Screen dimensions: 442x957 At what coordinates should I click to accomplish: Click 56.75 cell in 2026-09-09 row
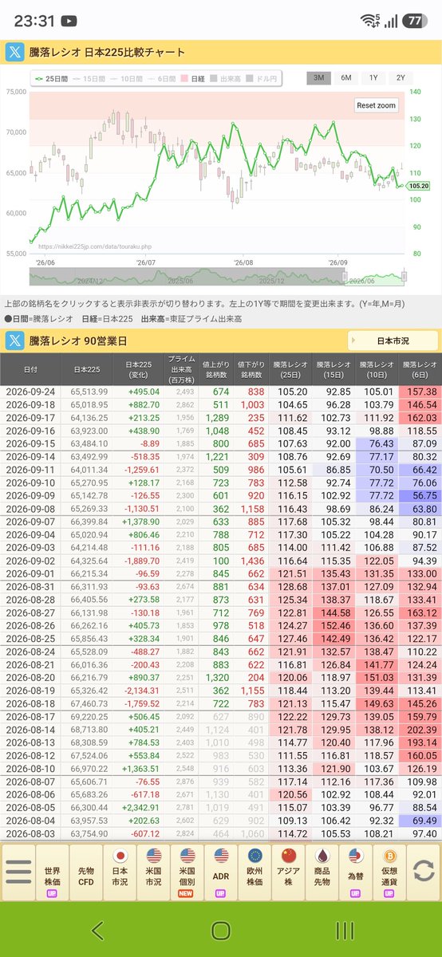[419, 494]
